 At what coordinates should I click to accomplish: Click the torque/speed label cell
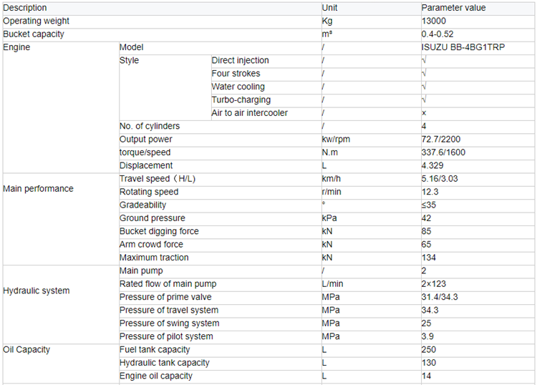[x=221, y=152]
